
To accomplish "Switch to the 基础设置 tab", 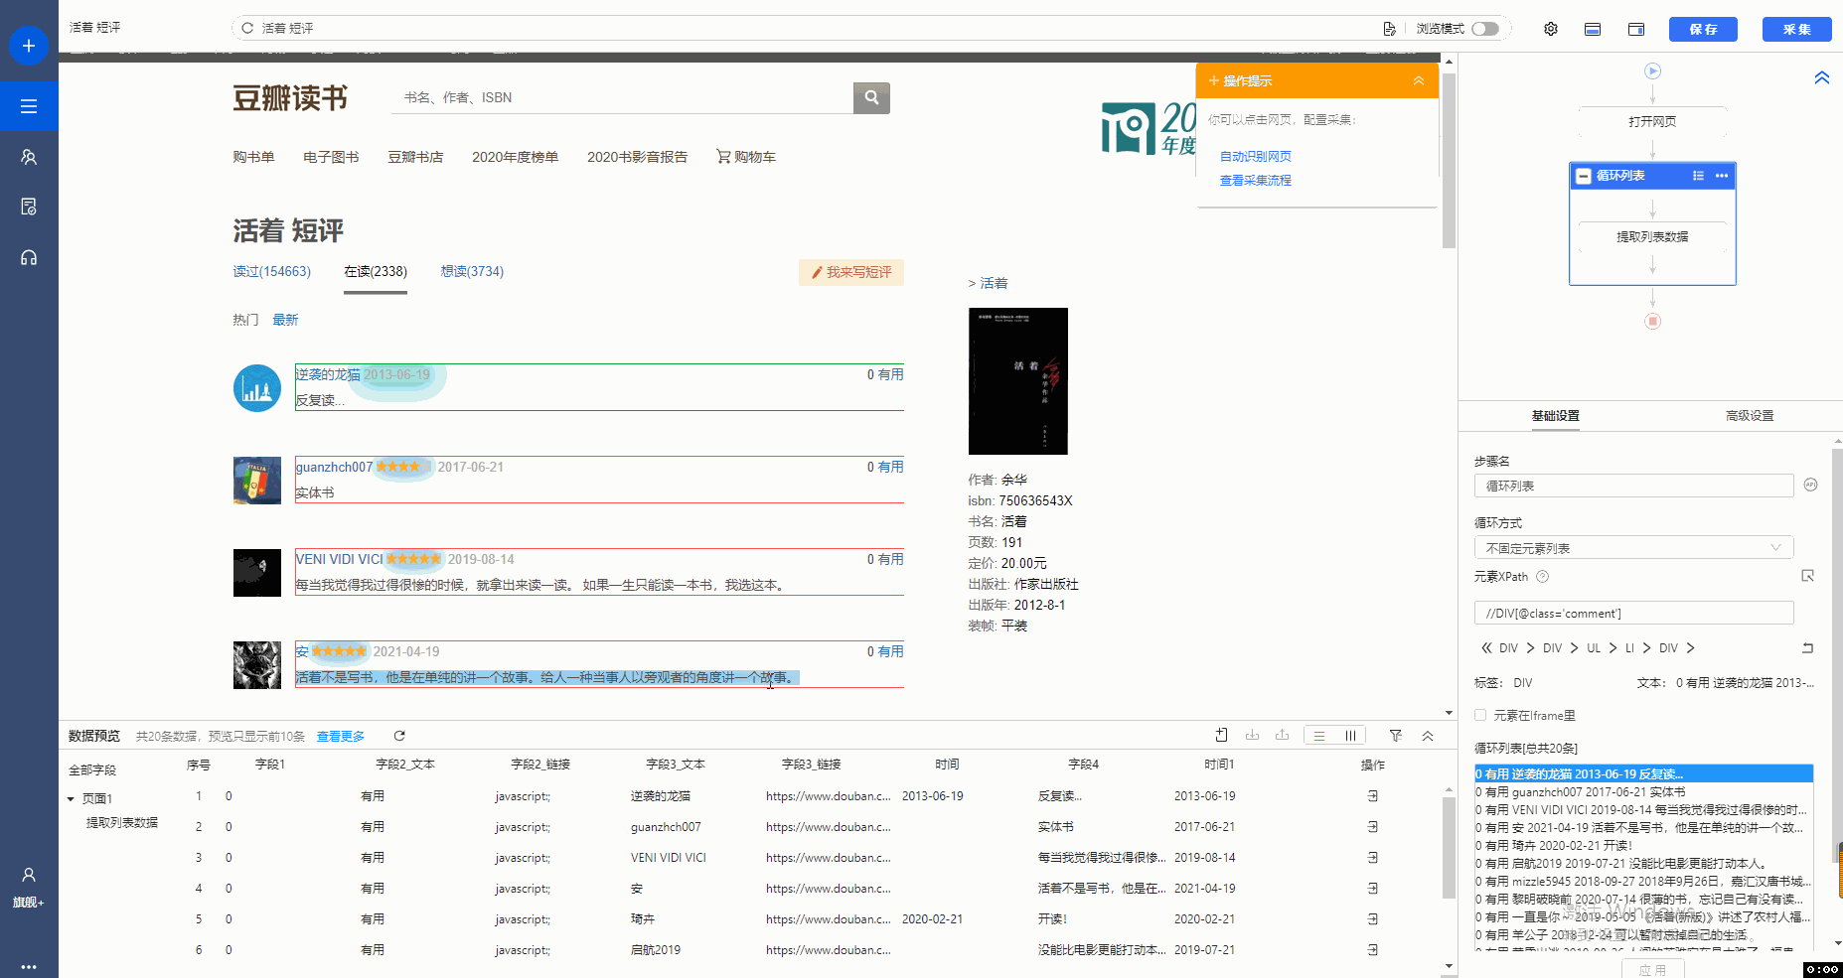I will click(x=1555, y=416).
